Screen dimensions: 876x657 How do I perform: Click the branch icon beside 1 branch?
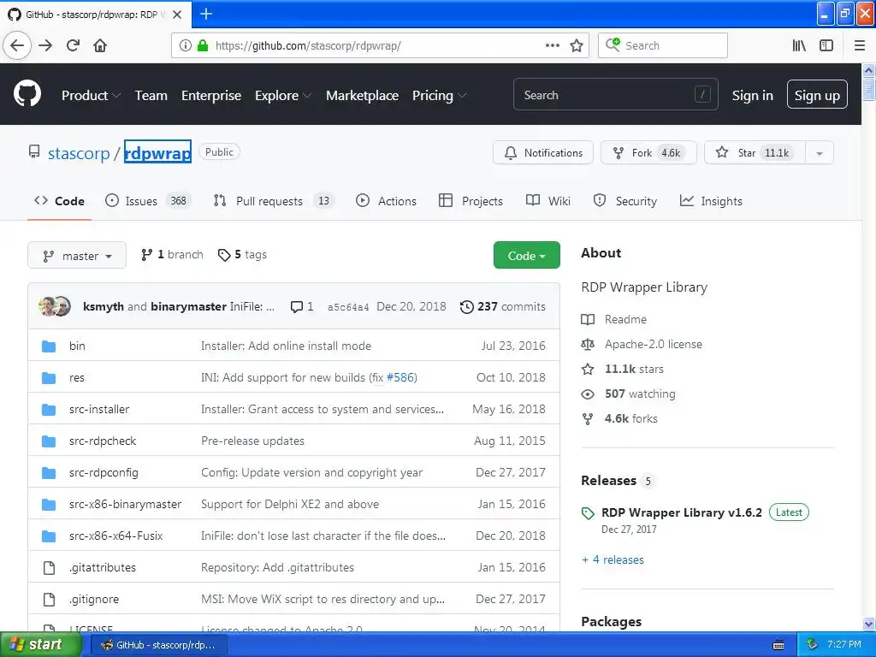[146, 255]
